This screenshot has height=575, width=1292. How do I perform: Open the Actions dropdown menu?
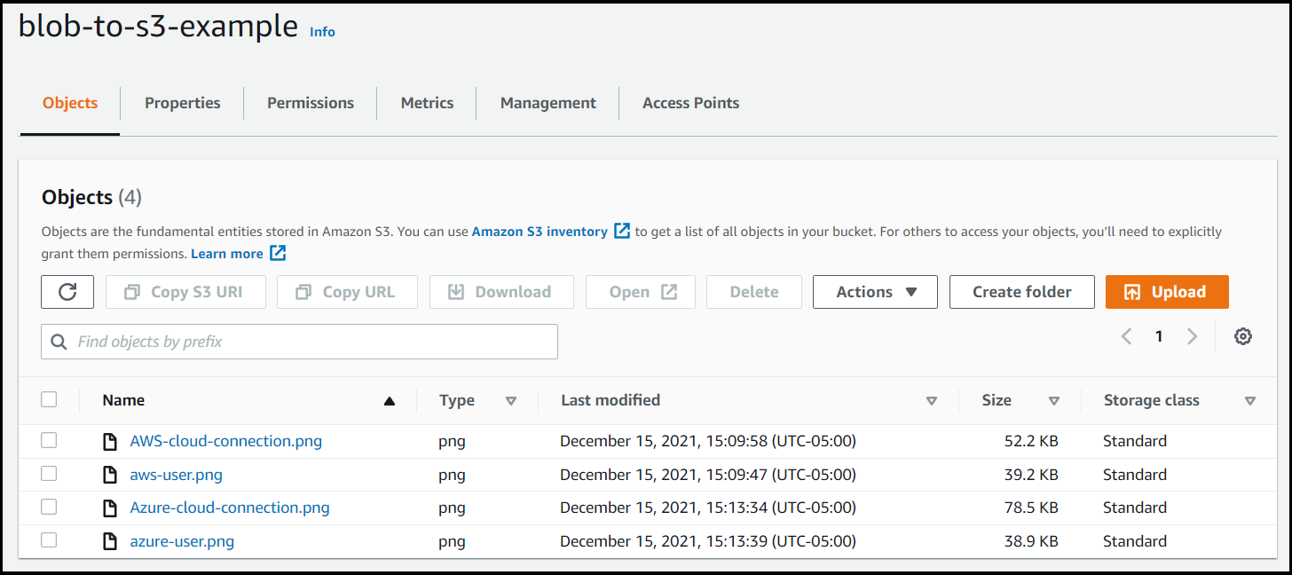[x=875, y=292]
